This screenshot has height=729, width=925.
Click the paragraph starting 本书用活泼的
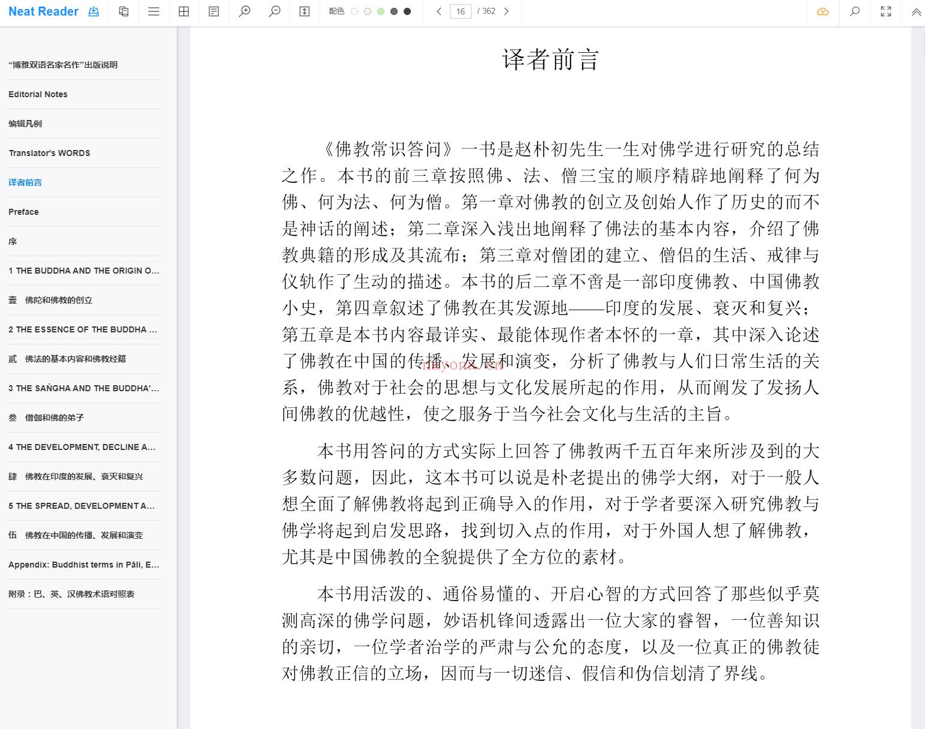(551, 633)
